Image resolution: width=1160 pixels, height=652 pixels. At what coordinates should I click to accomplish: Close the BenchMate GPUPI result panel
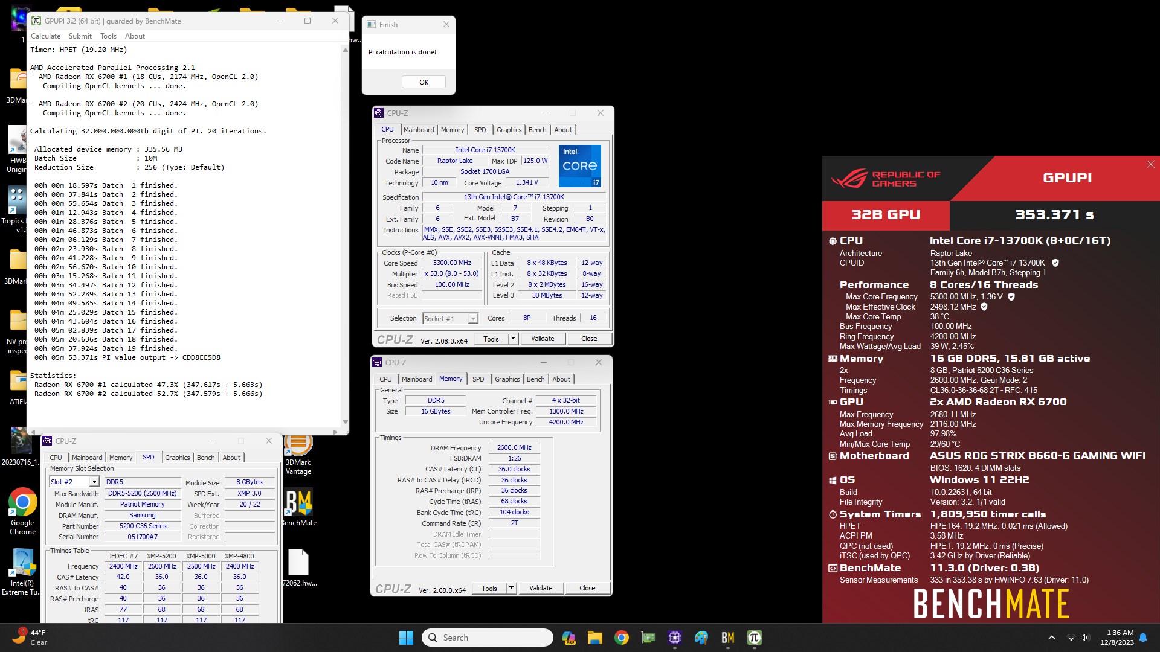(x=1150, y=164)
